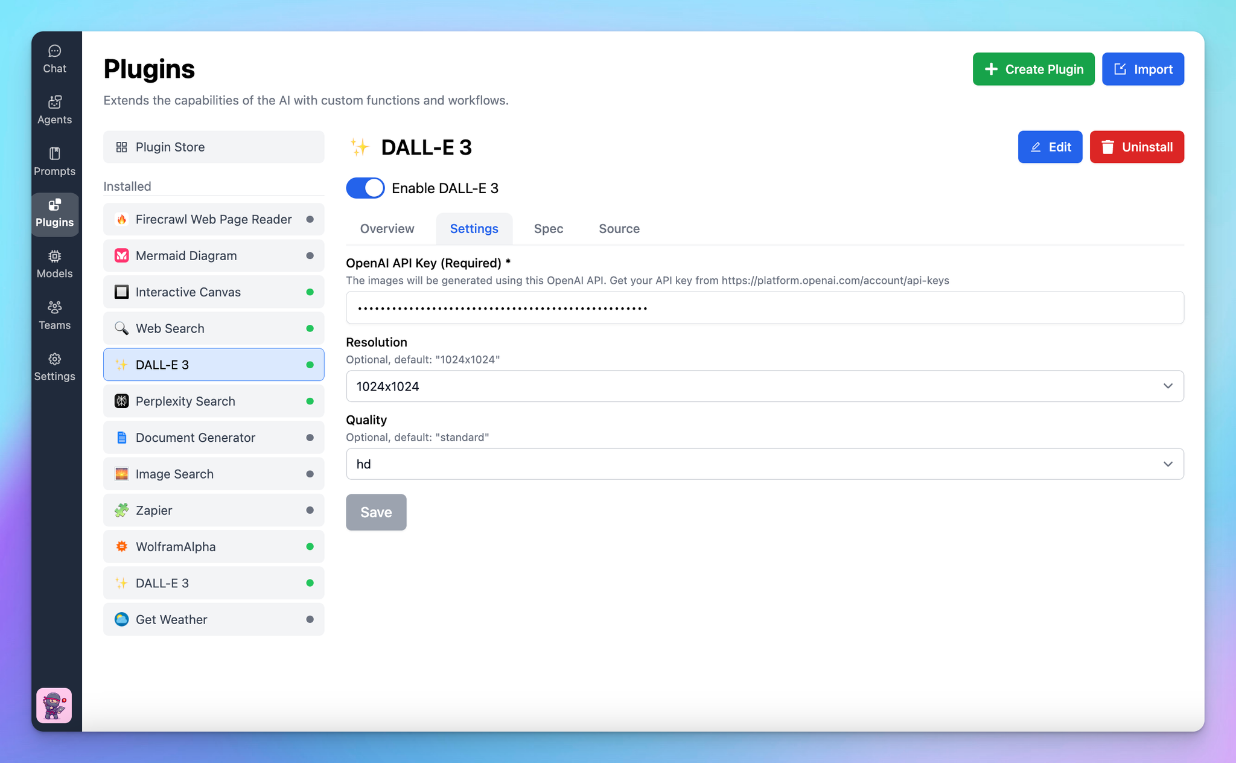Open the Source tab
The image size is (1236, 763).
[619, 228]
